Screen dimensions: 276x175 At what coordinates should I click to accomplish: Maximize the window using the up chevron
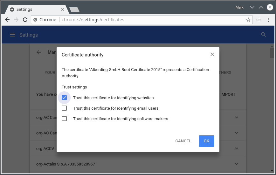tap(261, 7)
